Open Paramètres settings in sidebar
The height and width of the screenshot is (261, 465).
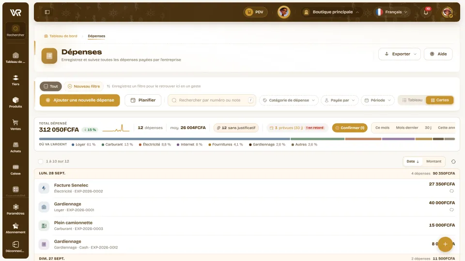click(x=15, y=209)
